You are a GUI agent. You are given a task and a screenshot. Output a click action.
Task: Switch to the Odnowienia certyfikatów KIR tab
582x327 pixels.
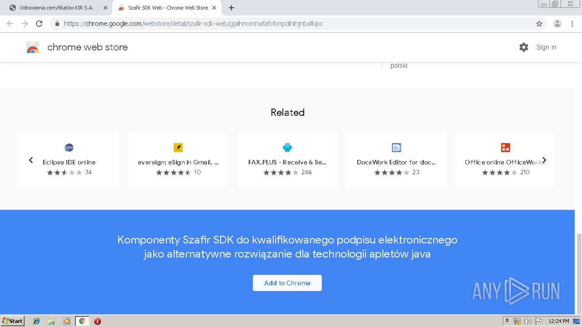coord(56,8)
